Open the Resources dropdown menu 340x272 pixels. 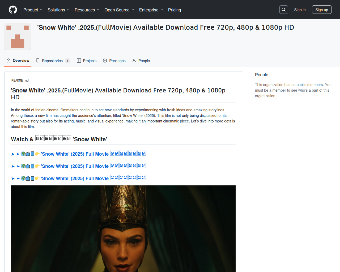pos(87,10)
